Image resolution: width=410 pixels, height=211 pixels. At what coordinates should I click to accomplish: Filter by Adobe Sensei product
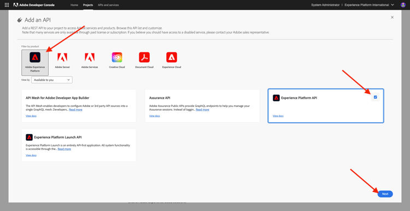click(x=62, y=61)
